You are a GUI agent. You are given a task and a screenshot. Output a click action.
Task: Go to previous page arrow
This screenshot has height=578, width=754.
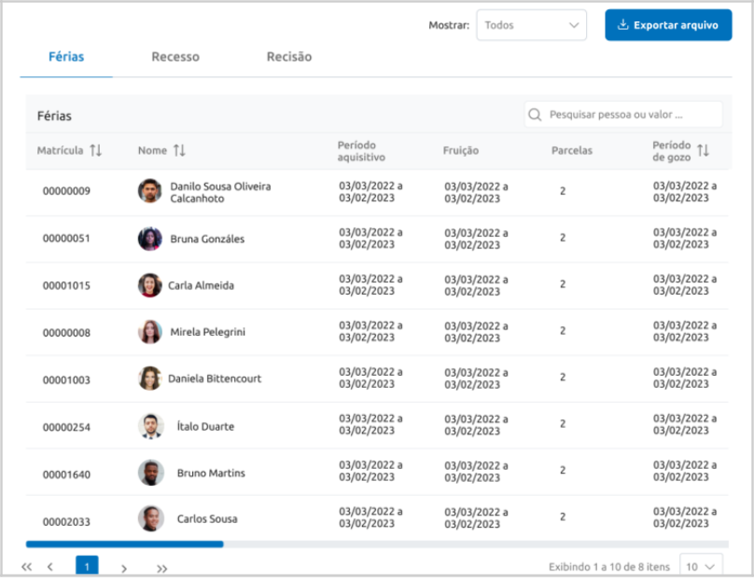[50, 567]
